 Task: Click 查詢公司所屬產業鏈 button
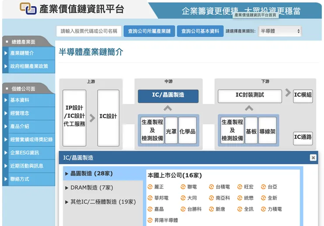pyautogui.click(x=149, y=31)
